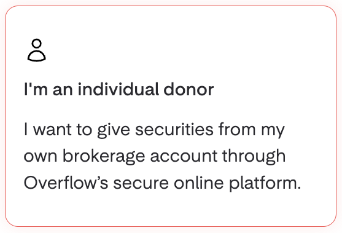Click the "I'm an individual donor" heading
Image resolution: width=342 pixels, height=233 pixels.
point(119,89)
